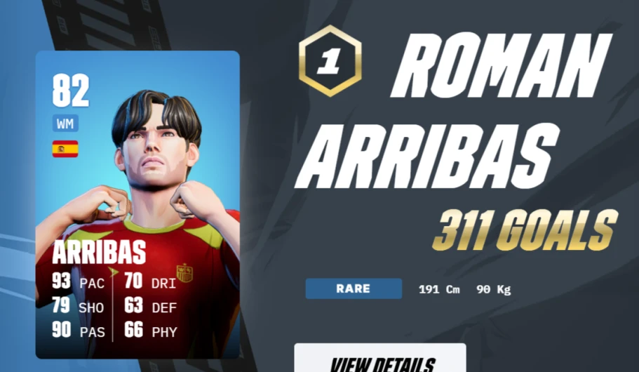Viewport: 639px width, 372px height.
Task: Click the 191 Cm height text
Action: tap(439, 290)
